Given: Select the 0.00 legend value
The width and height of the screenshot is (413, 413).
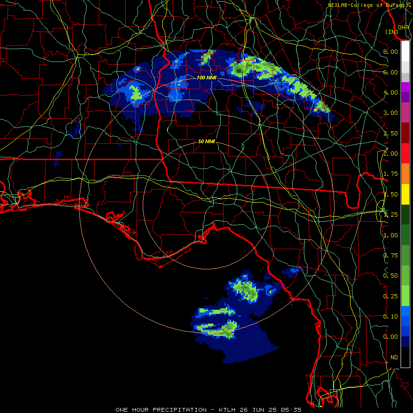Looking at the screenshot, I should 391,337.
